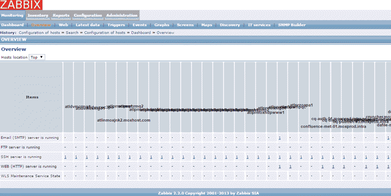This screenshot has height=196, width=391.
Task: Select the Monitoring tab
Action: point(12,15)
